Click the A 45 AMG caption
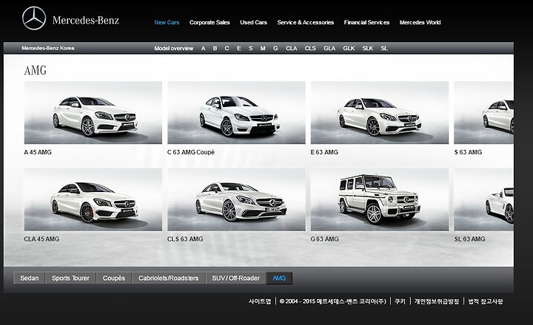 (38, 152)
